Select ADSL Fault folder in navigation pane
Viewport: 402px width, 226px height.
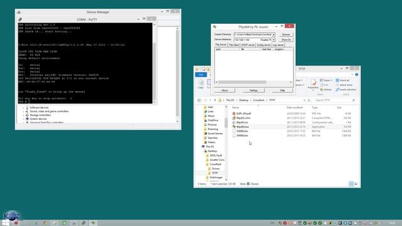215,155
